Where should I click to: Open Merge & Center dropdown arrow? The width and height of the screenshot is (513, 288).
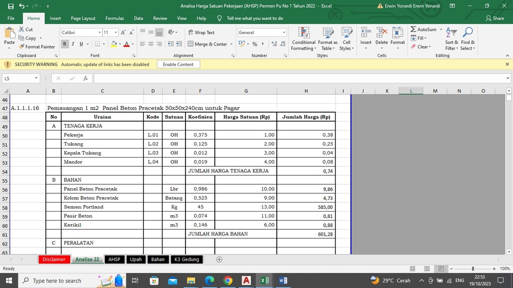coord(231,44)
